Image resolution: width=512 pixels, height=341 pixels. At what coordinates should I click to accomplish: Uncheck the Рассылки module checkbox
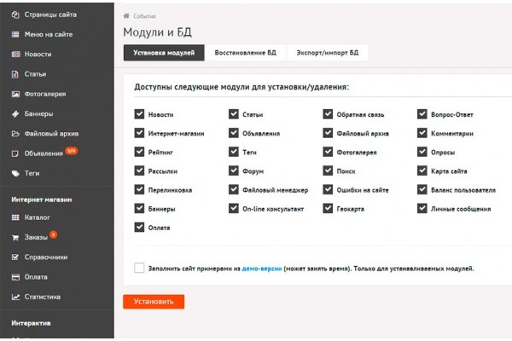point(139,170)
